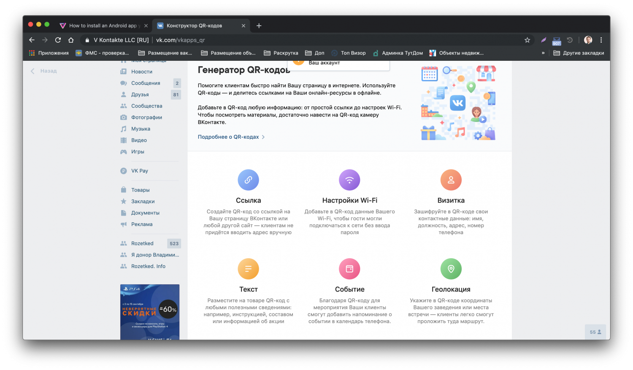Click the Фотографии camera icon
The height and width of the screenshot is (370, 633).
[x=124, y=117]
